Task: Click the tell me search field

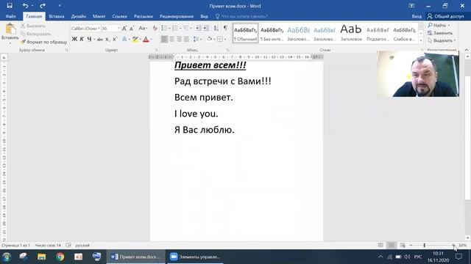Action: tap(242, 16)
